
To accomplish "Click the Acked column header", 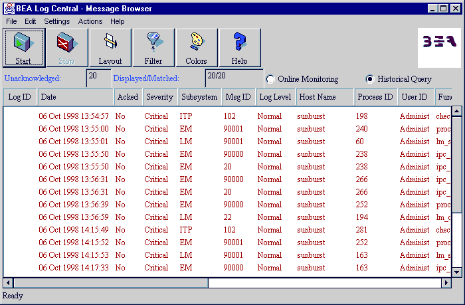I will tap(128, 97).
